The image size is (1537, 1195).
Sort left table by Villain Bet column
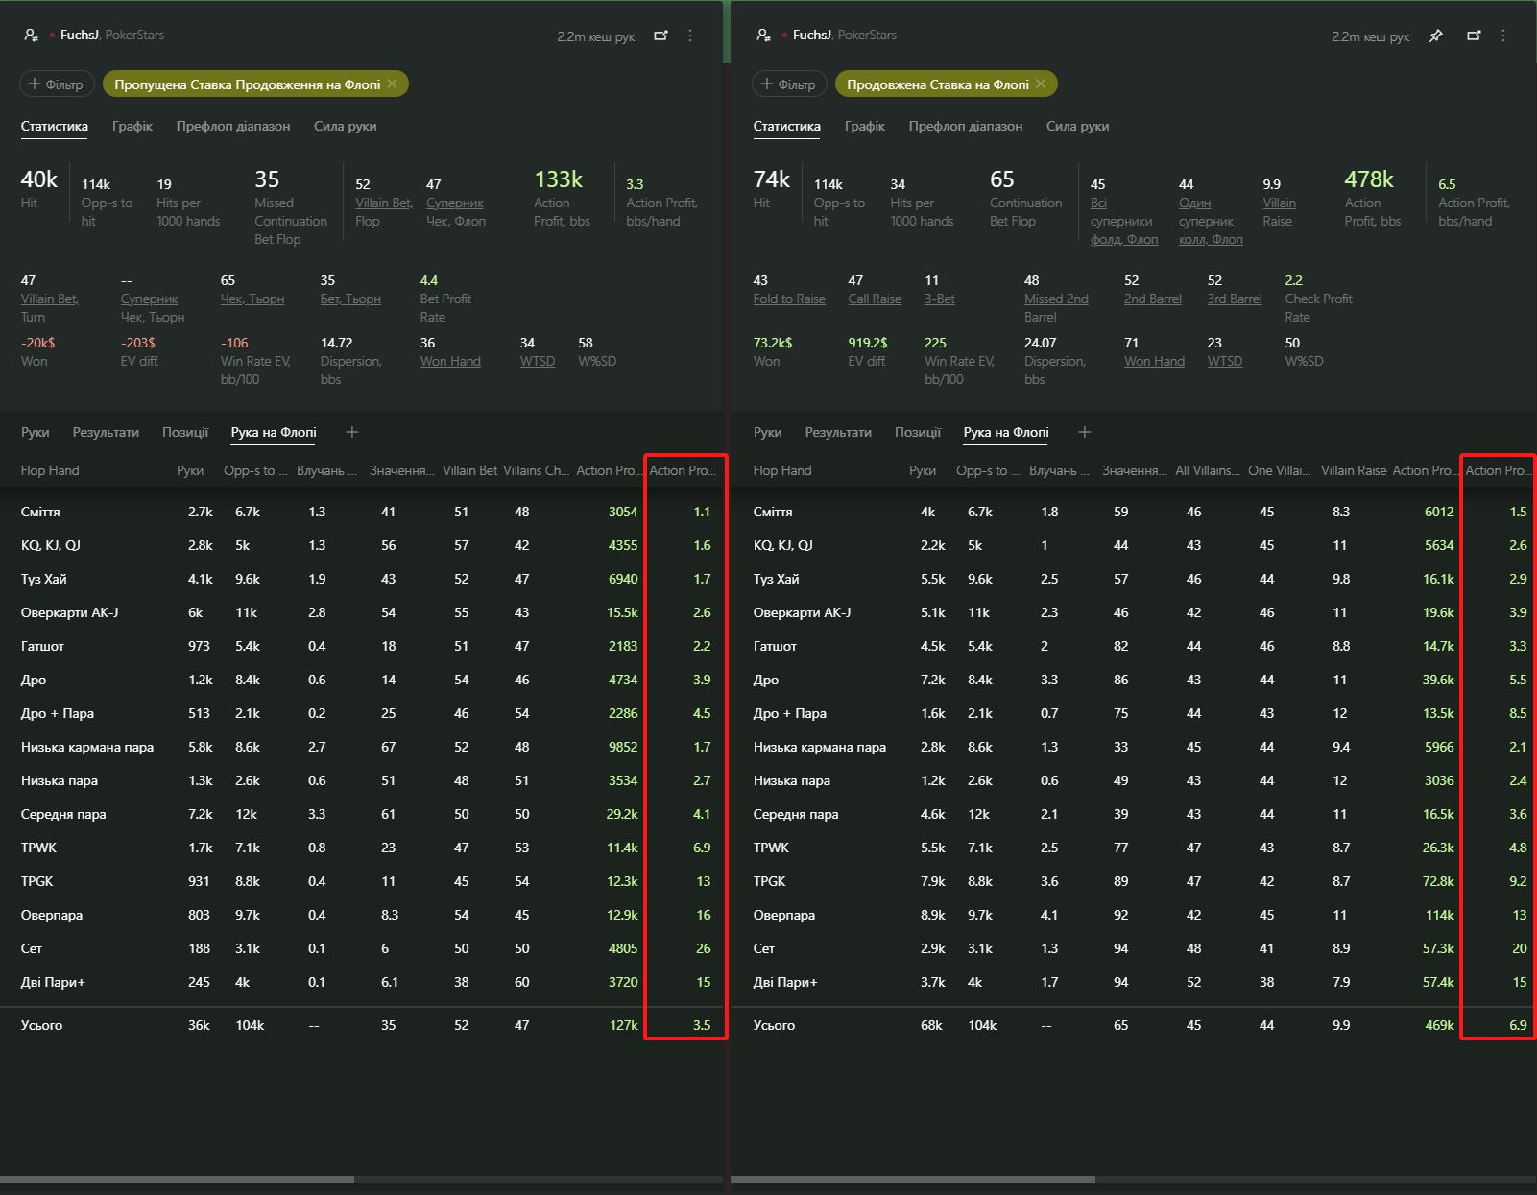click(x=469, y=470)
